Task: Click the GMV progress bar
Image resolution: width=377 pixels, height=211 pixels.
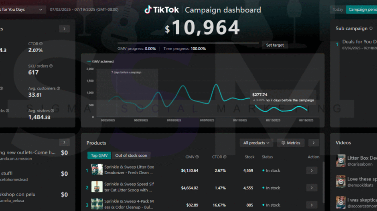Action: [188, 43]
